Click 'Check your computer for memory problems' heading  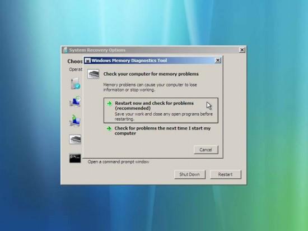151,74
